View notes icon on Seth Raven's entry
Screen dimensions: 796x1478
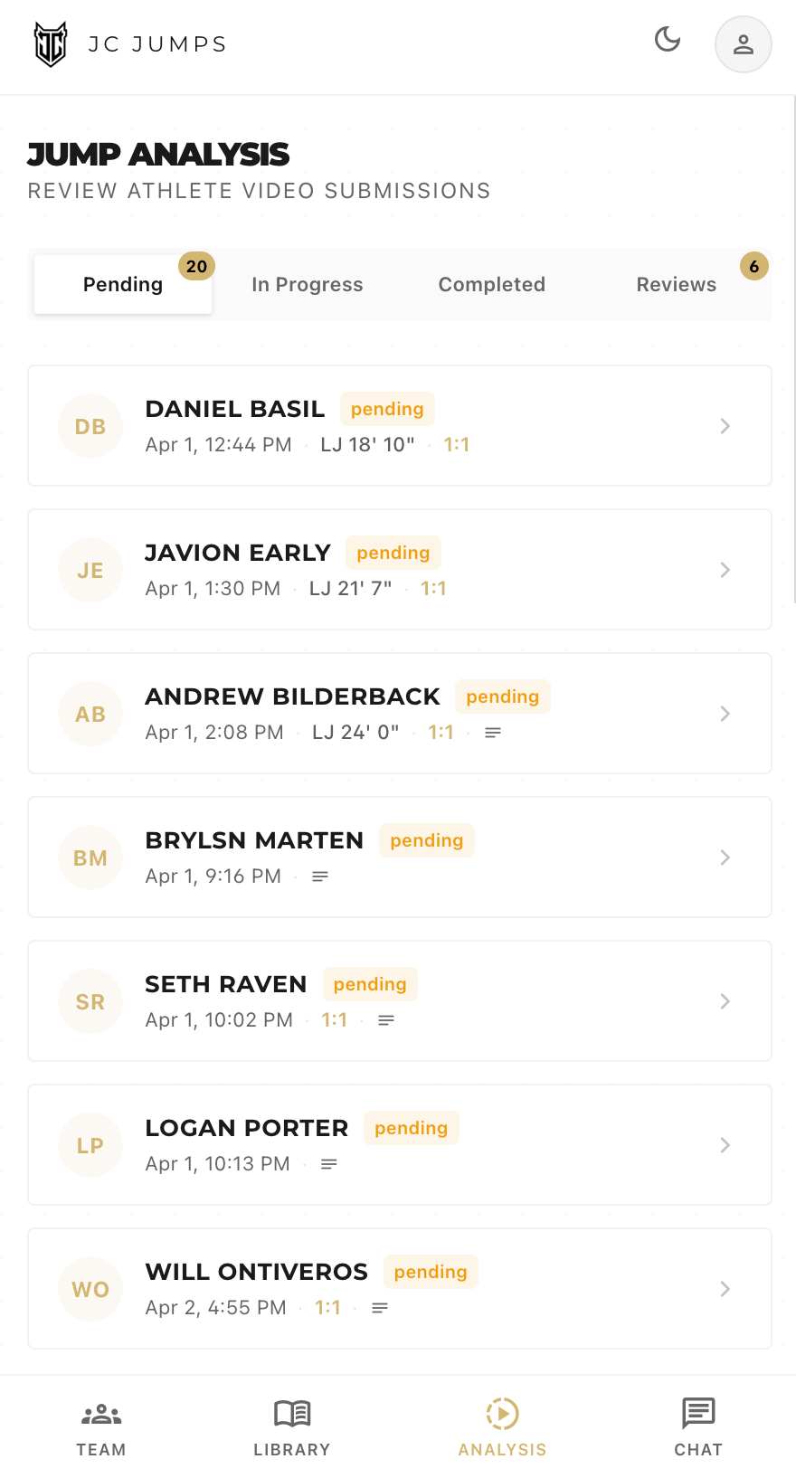386,1019
